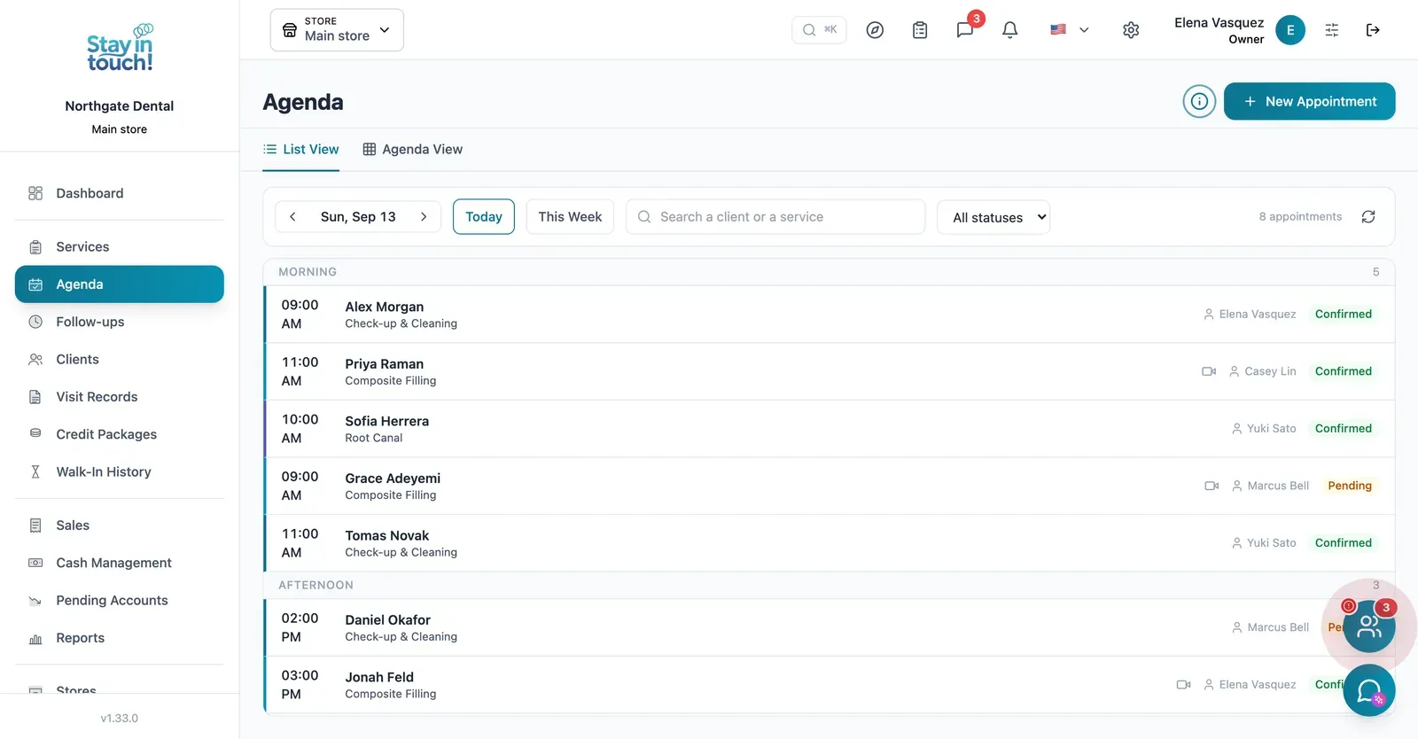Click the Today button
The height and width of the screenshot is (739, 1418).
[x=484, y=217]
